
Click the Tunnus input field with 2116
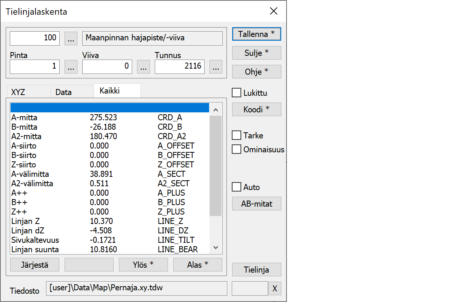point(179,67)
